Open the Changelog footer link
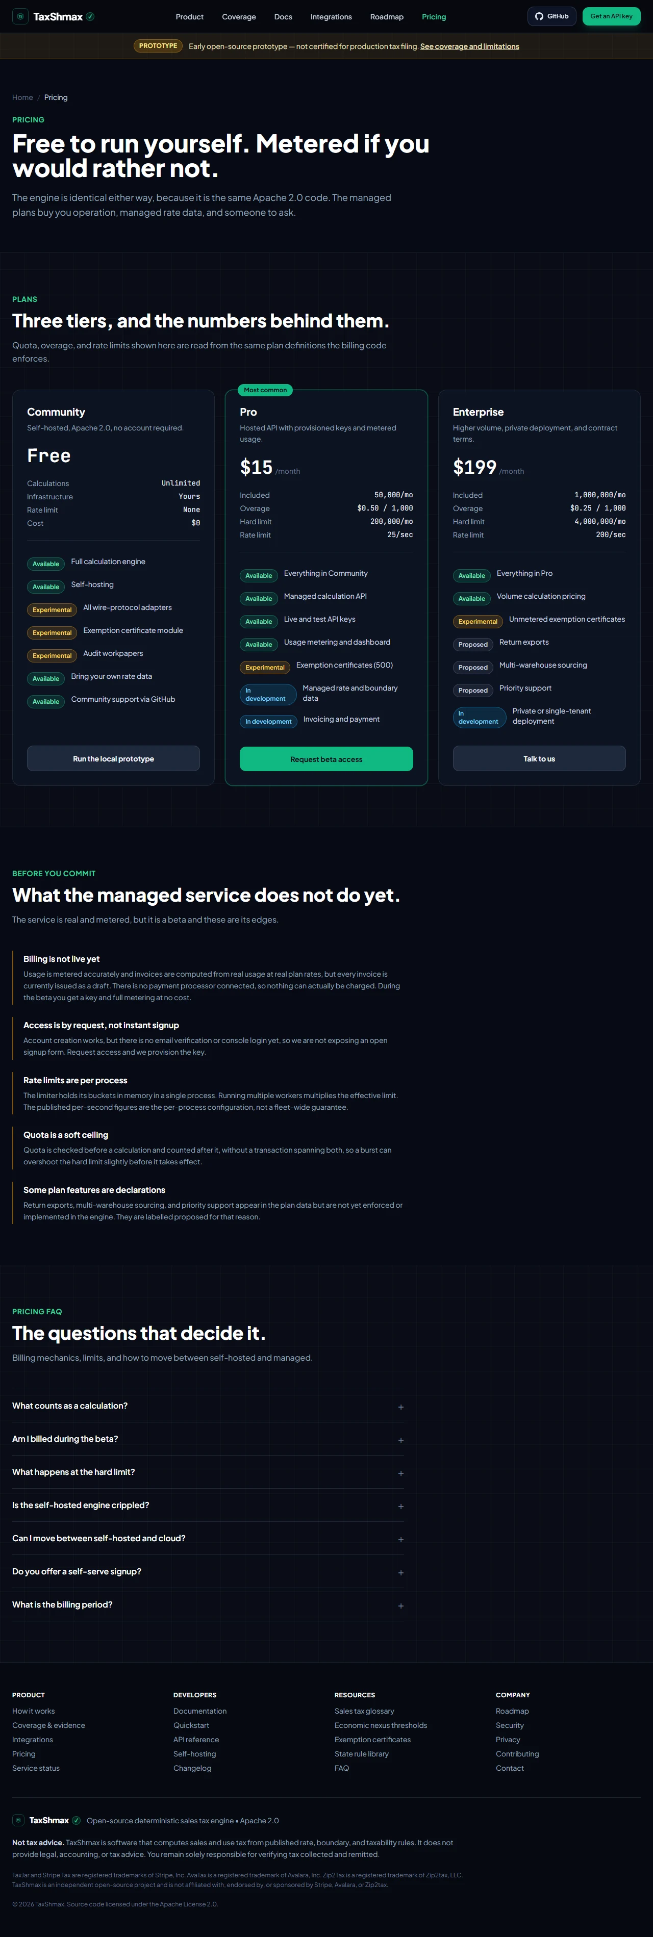 [x=193, y=1768]
